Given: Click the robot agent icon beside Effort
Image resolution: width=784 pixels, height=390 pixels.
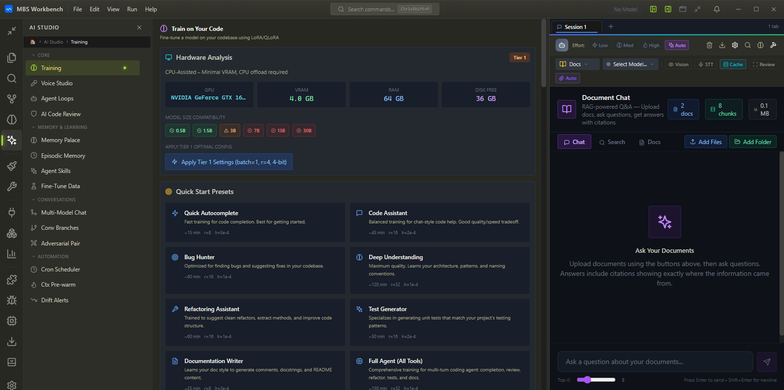Looking at the screenshot, I should click(x=562, y=45).
